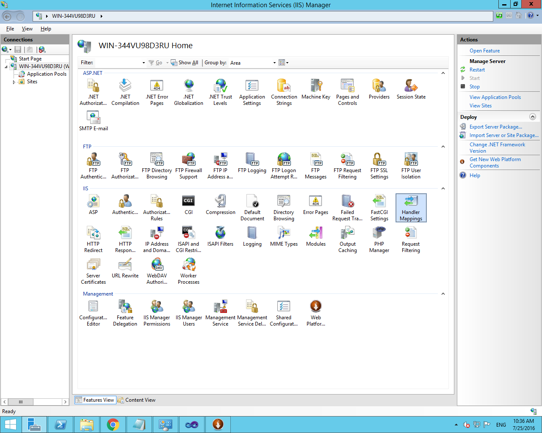Click the Open Feature action link
The height and width of the screenshot is (433, 542).
(x=484, y=51)
